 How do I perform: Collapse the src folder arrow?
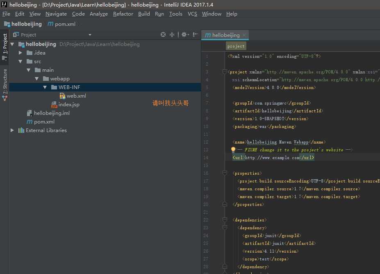tap(20, 62)
